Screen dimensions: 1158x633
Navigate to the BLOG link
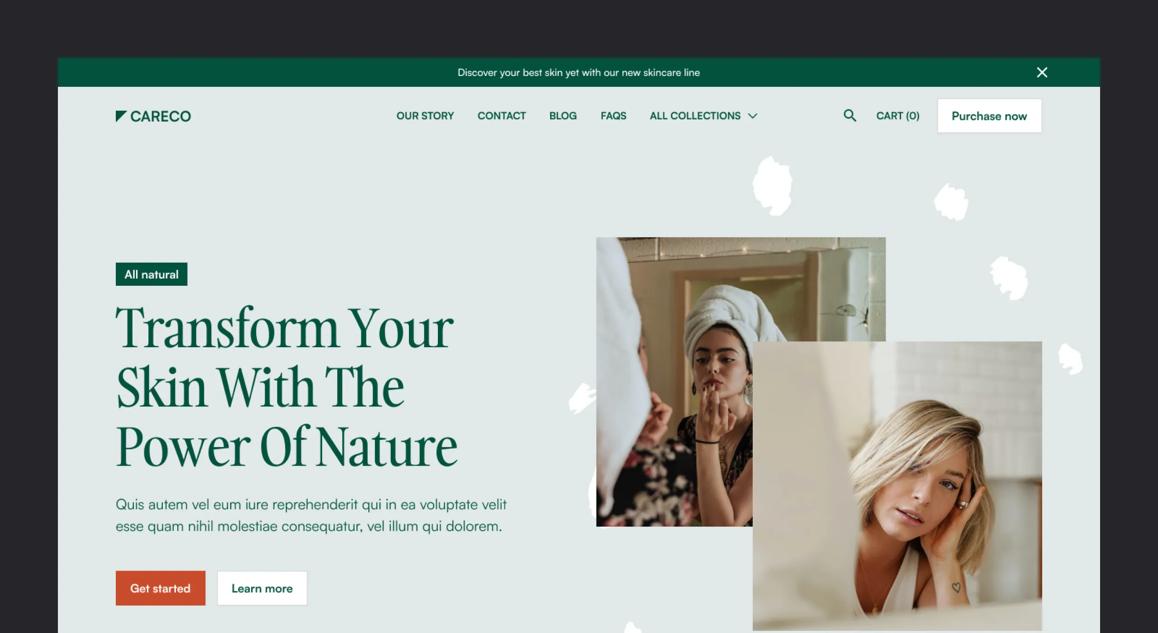point(563,116)
